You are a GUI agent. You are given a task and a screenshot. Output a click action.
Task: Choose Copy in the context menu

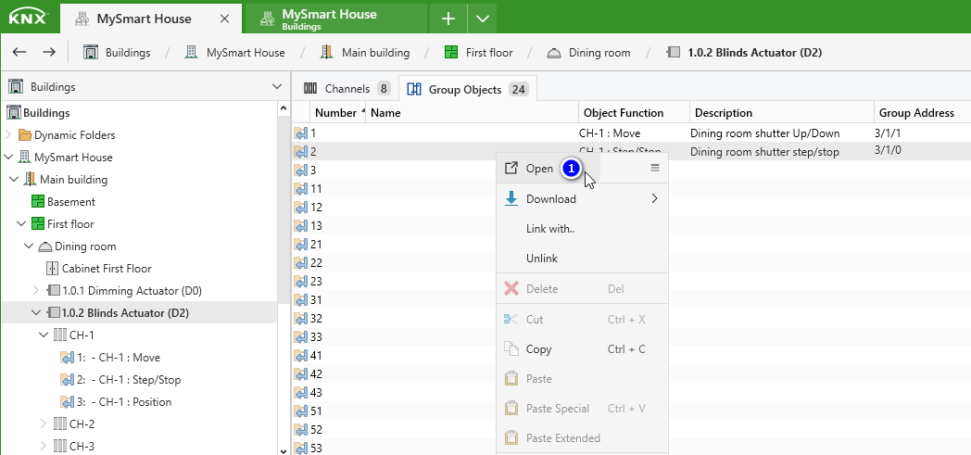(x=582, y=349)
